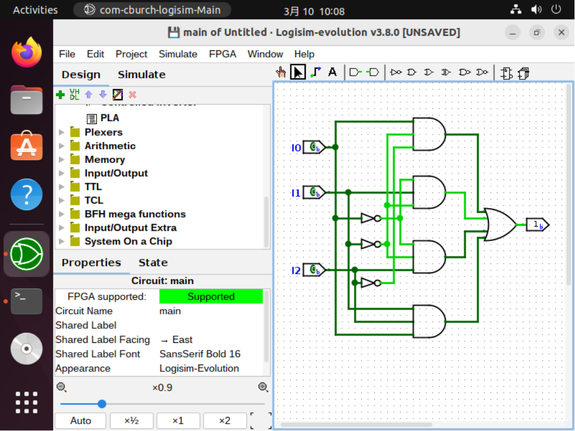Viewport: 575px width, 431px height.
Task: Pick the input pin toolbar icon
Action: tap(355, 72)
